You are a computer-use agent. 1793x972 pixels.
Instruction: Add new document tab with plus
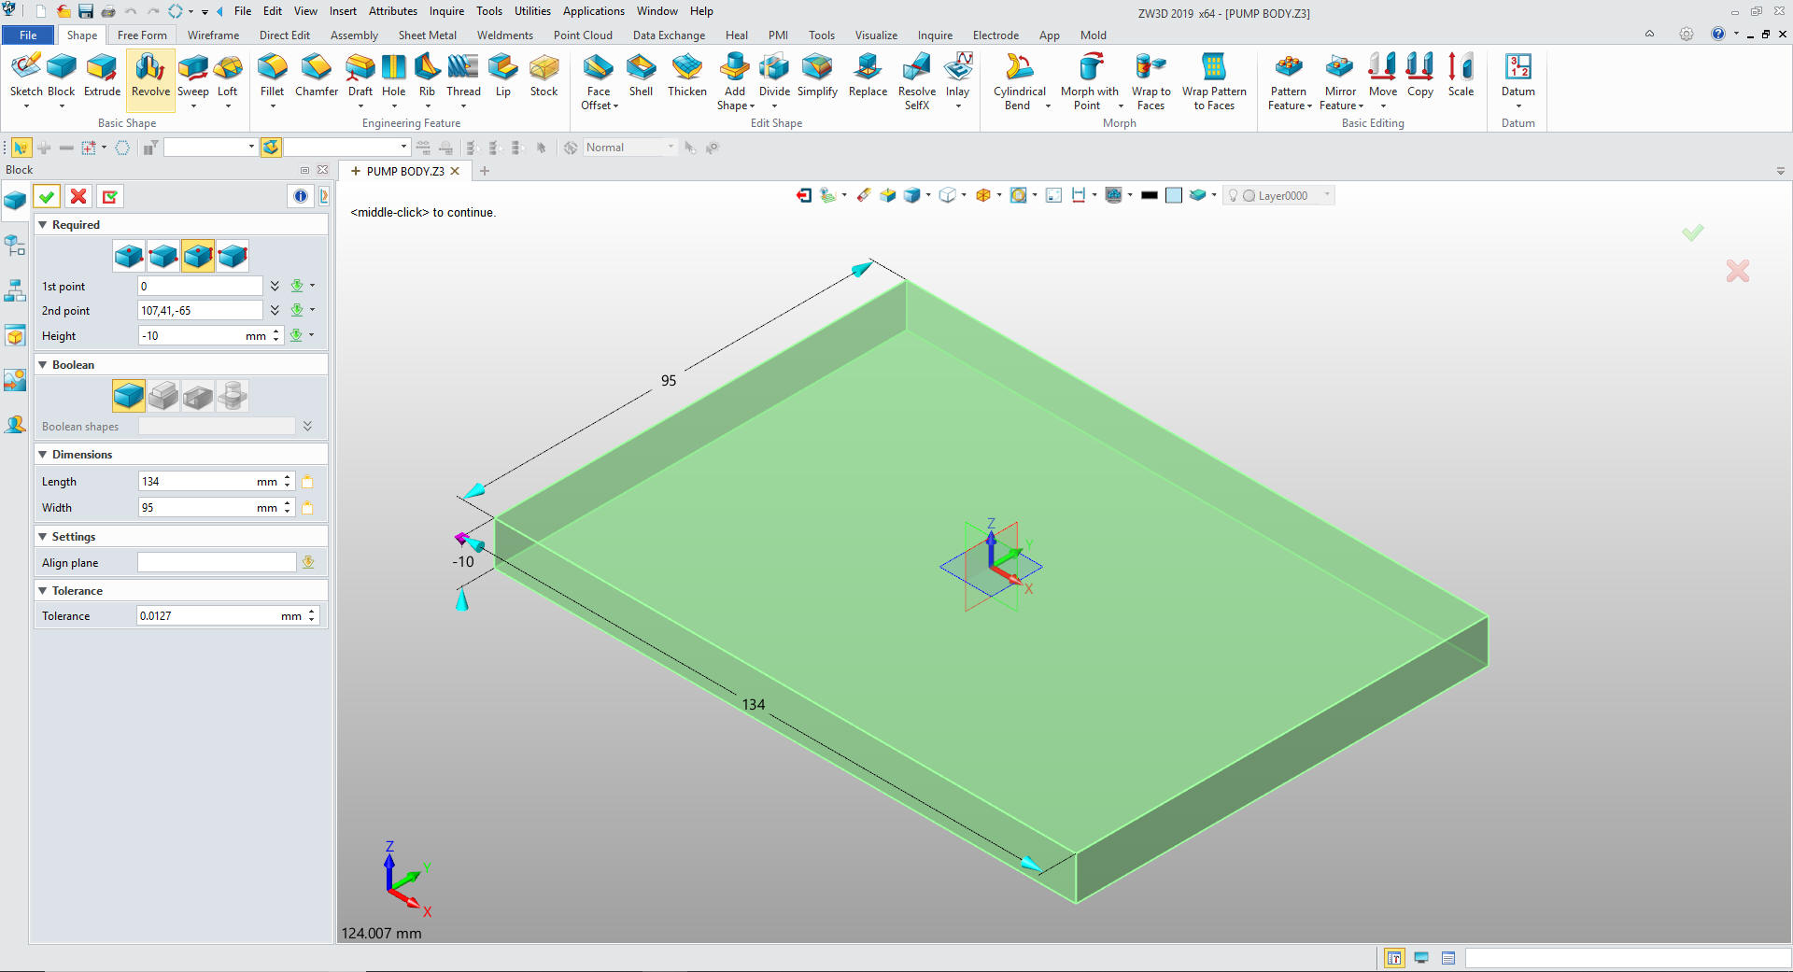click(x=485, y=171)
